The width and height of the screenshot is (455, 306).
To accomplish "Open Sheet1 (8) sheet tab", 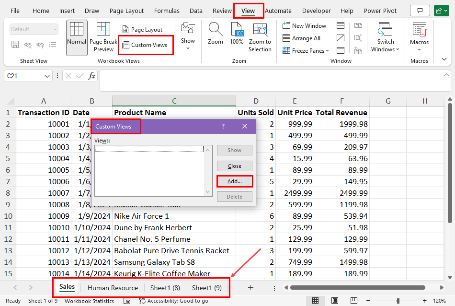I will pos(165,288).
